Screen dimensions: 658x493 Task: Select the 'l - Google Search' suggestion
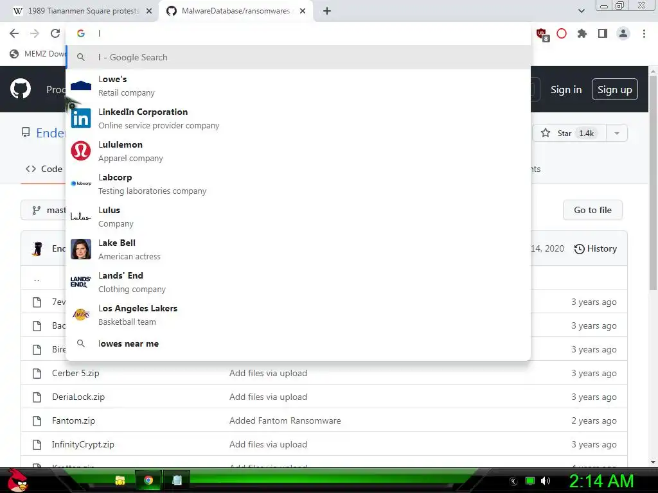[x=298, y=57]
